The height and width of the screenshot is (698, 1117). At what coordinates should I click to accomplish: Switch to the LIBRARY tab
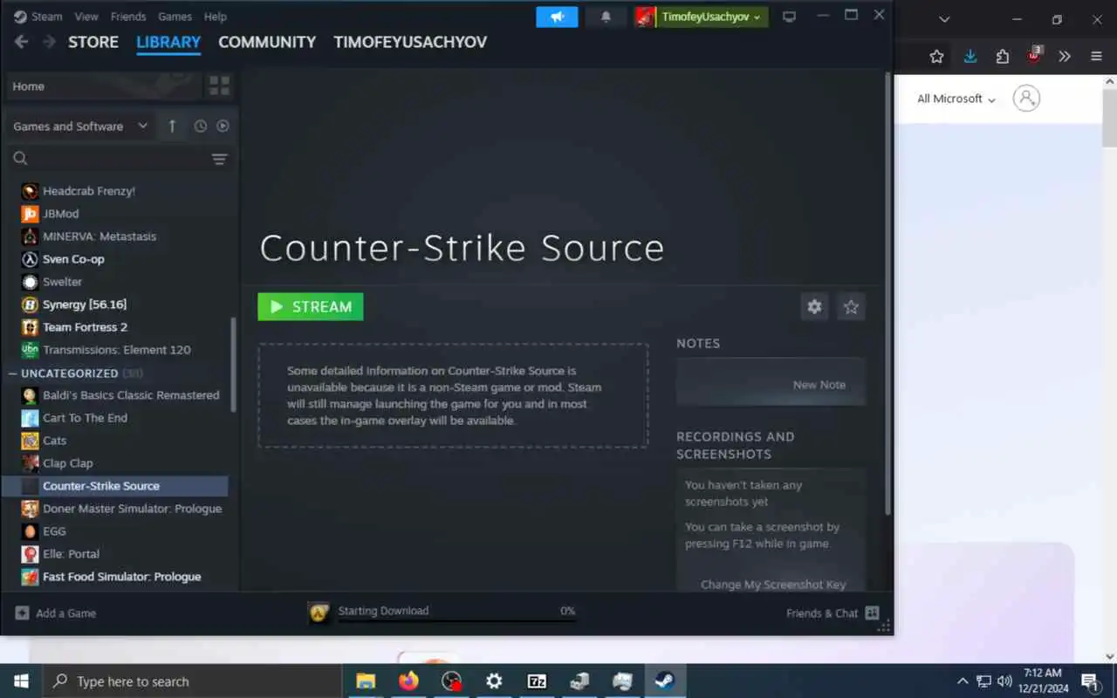[168, 42]
